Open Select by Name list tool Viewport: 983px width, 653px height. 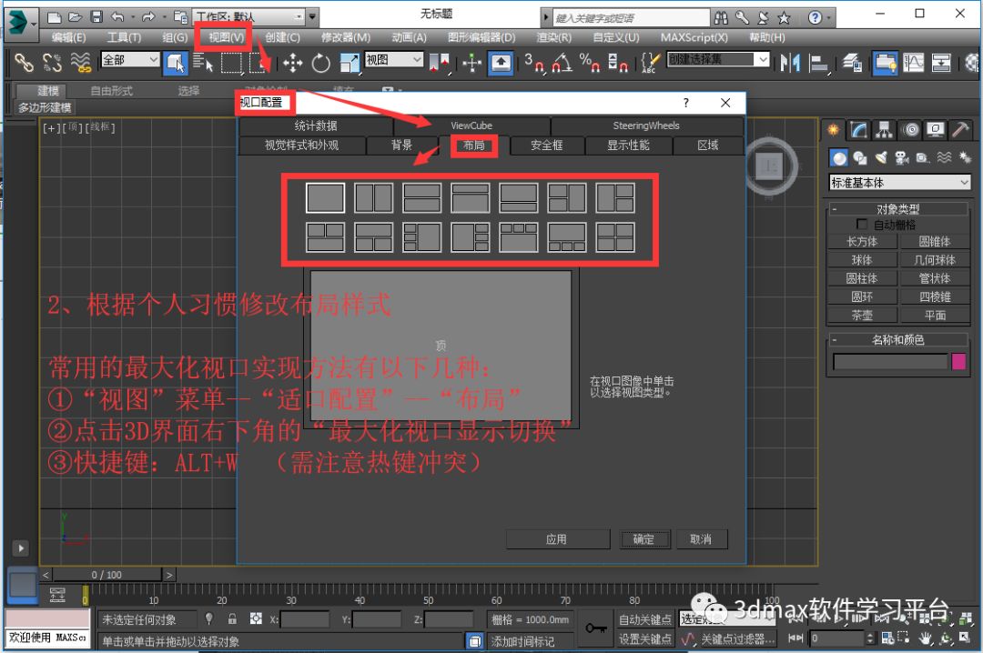tap(202, 63)
